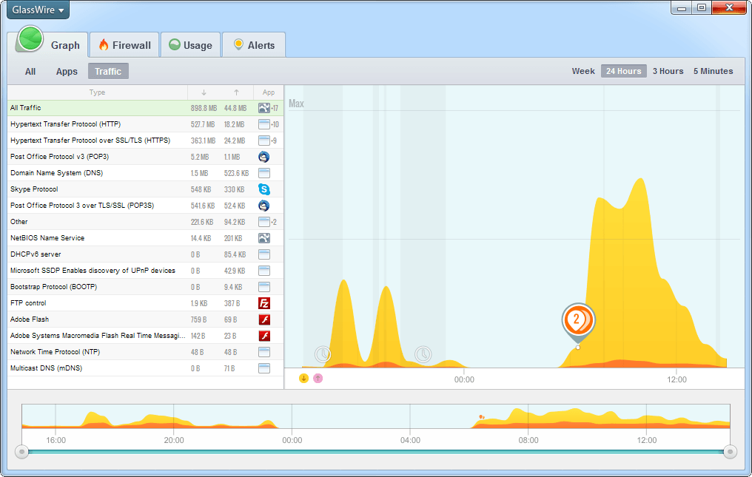Screen dimensions: 752x477
Task: Sort by upload arrow column header
Action: click(236, 92)
